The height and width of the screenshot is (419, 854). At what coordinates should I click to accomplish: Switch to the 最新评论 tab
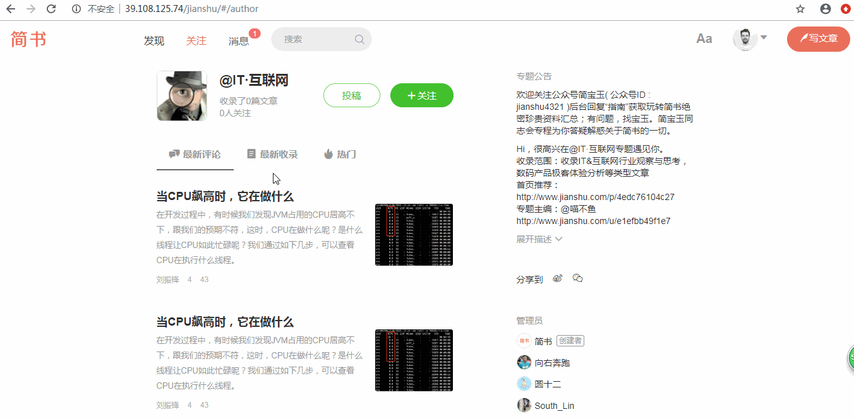[195, 154]
